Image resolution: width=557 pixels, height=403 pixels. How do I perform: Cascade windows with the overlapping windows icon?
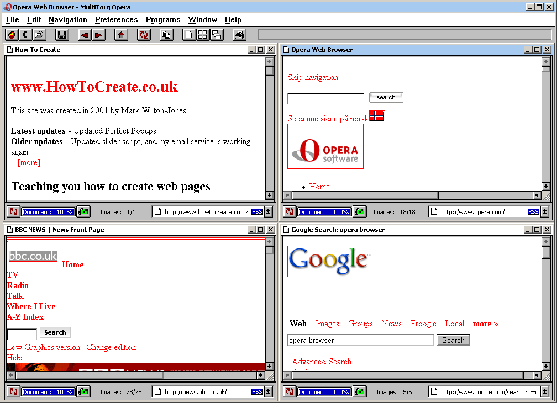tap(217, 35)
